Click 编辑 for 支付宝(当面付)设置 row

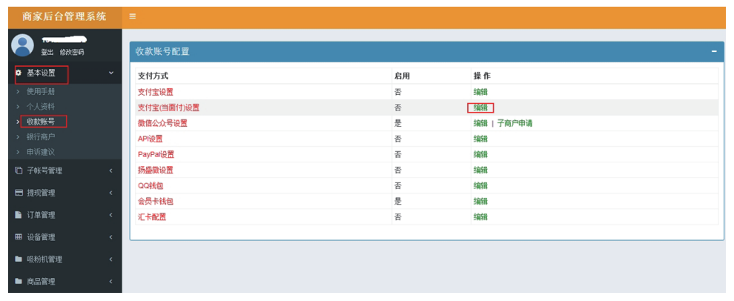click(x=480, y=107)
